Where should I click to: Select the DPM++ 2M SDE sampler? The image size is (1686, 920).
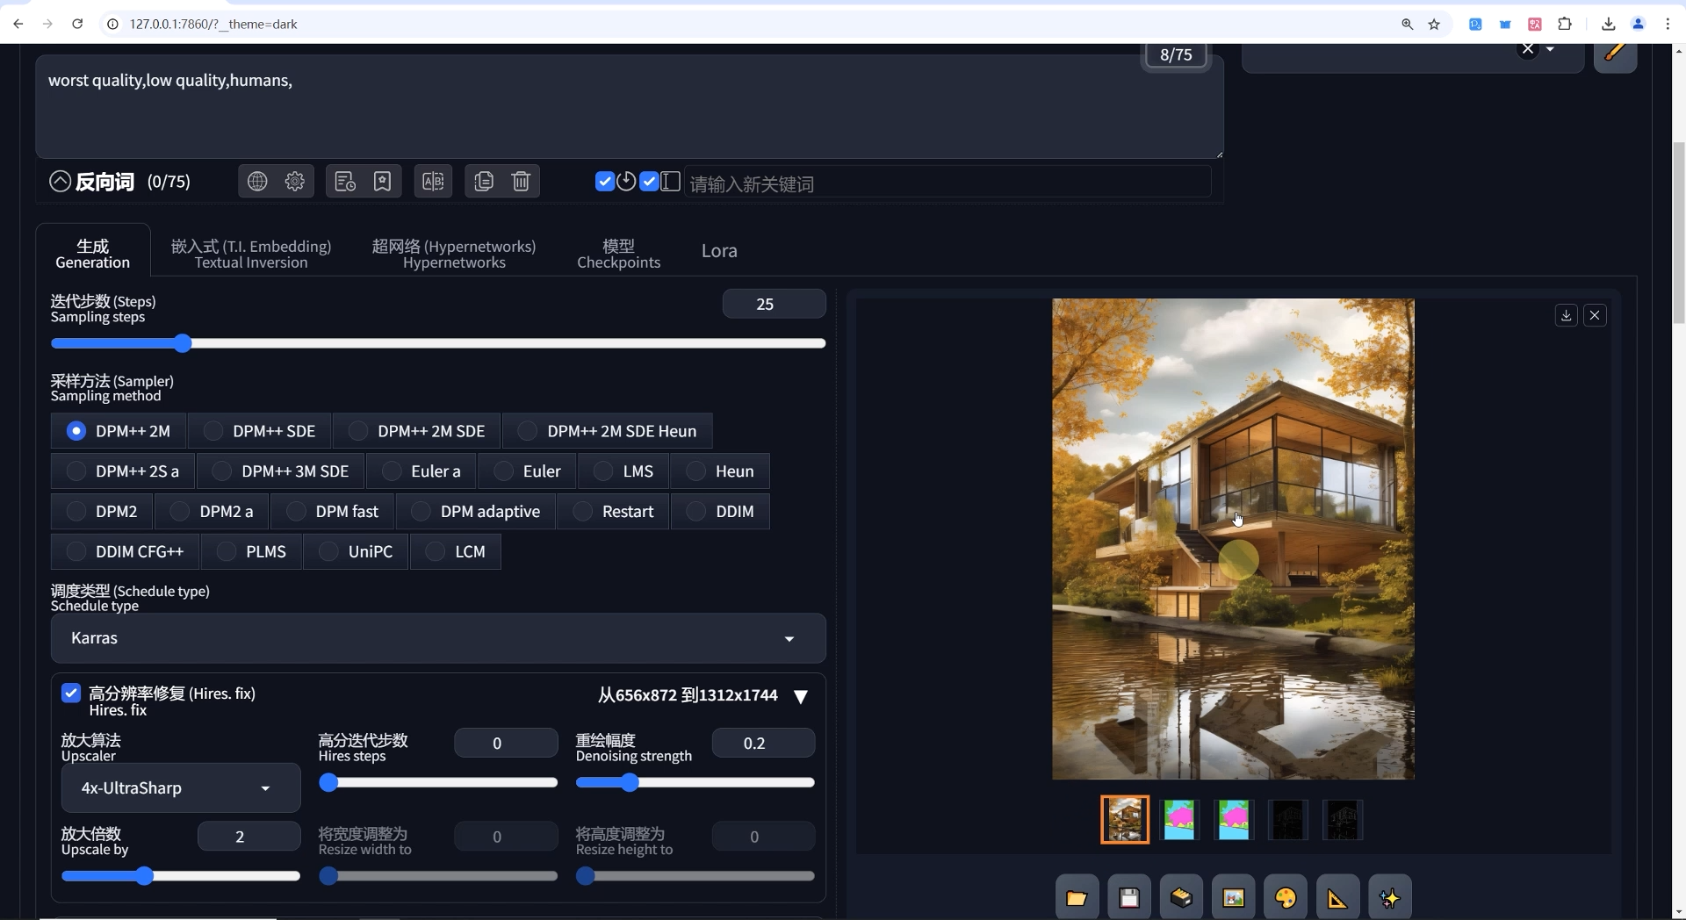417,431
